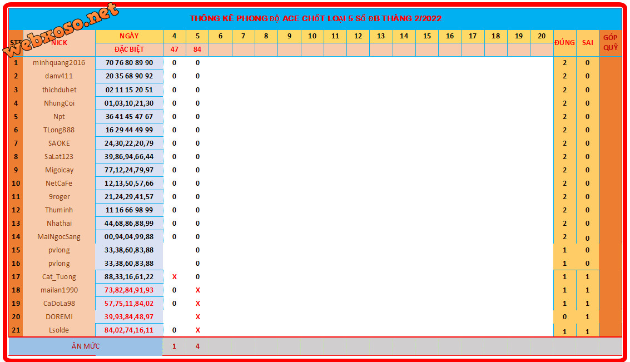This screenshot has width=630, height=362.
Task: Select nick NhungCoi
Action: (x=59, y=103)
